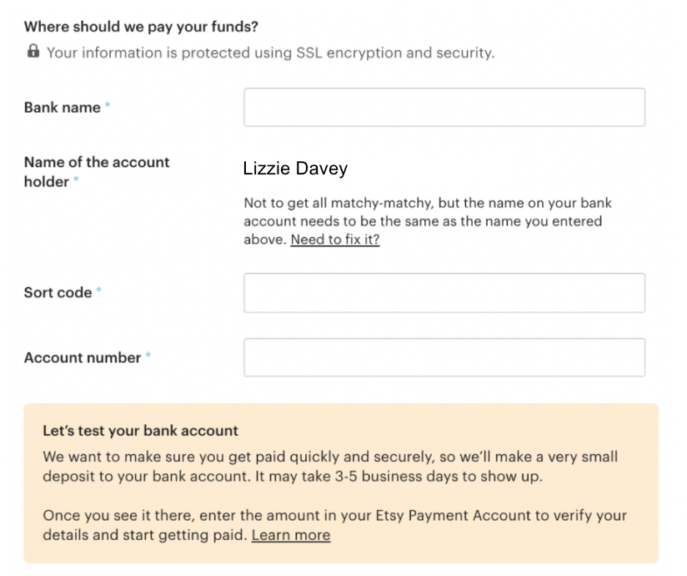Click the 'Account number' label text
The width and height of the screenshot is (687, 576).
[82, 358]
